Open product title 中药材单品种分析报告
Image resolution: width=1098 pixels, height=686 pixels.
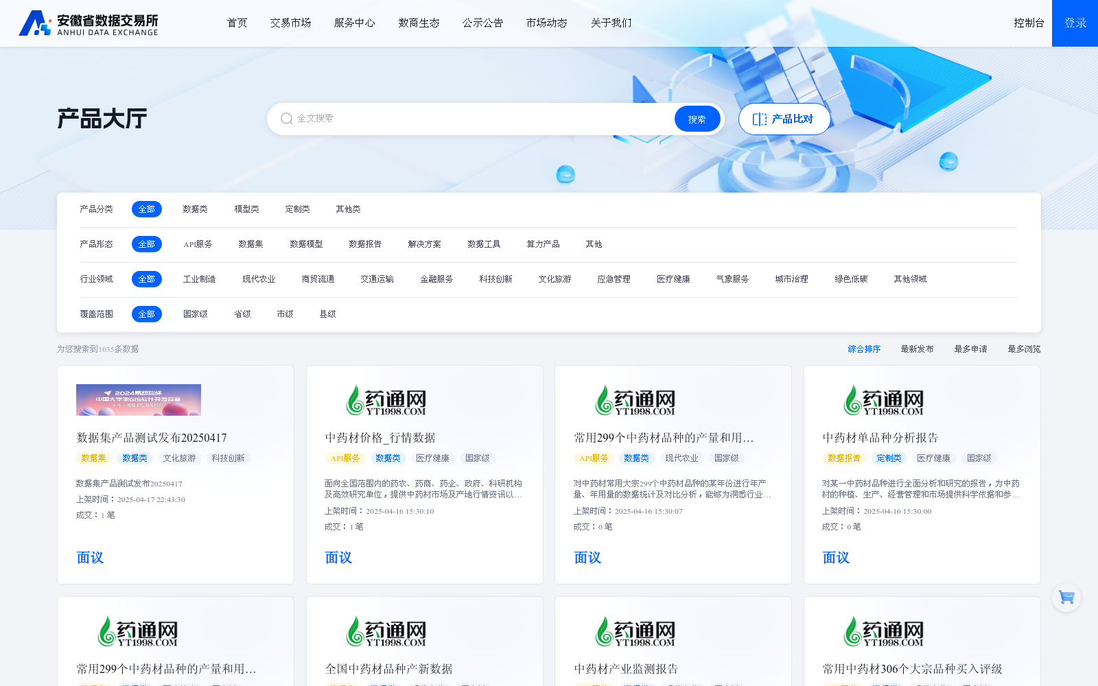[880, 438]
